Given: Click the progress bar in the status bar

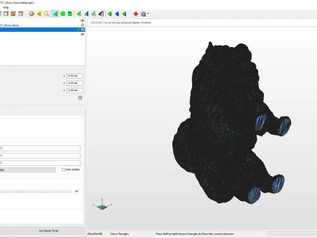Looking at the screenshot, I should click(x=292, y=233).
